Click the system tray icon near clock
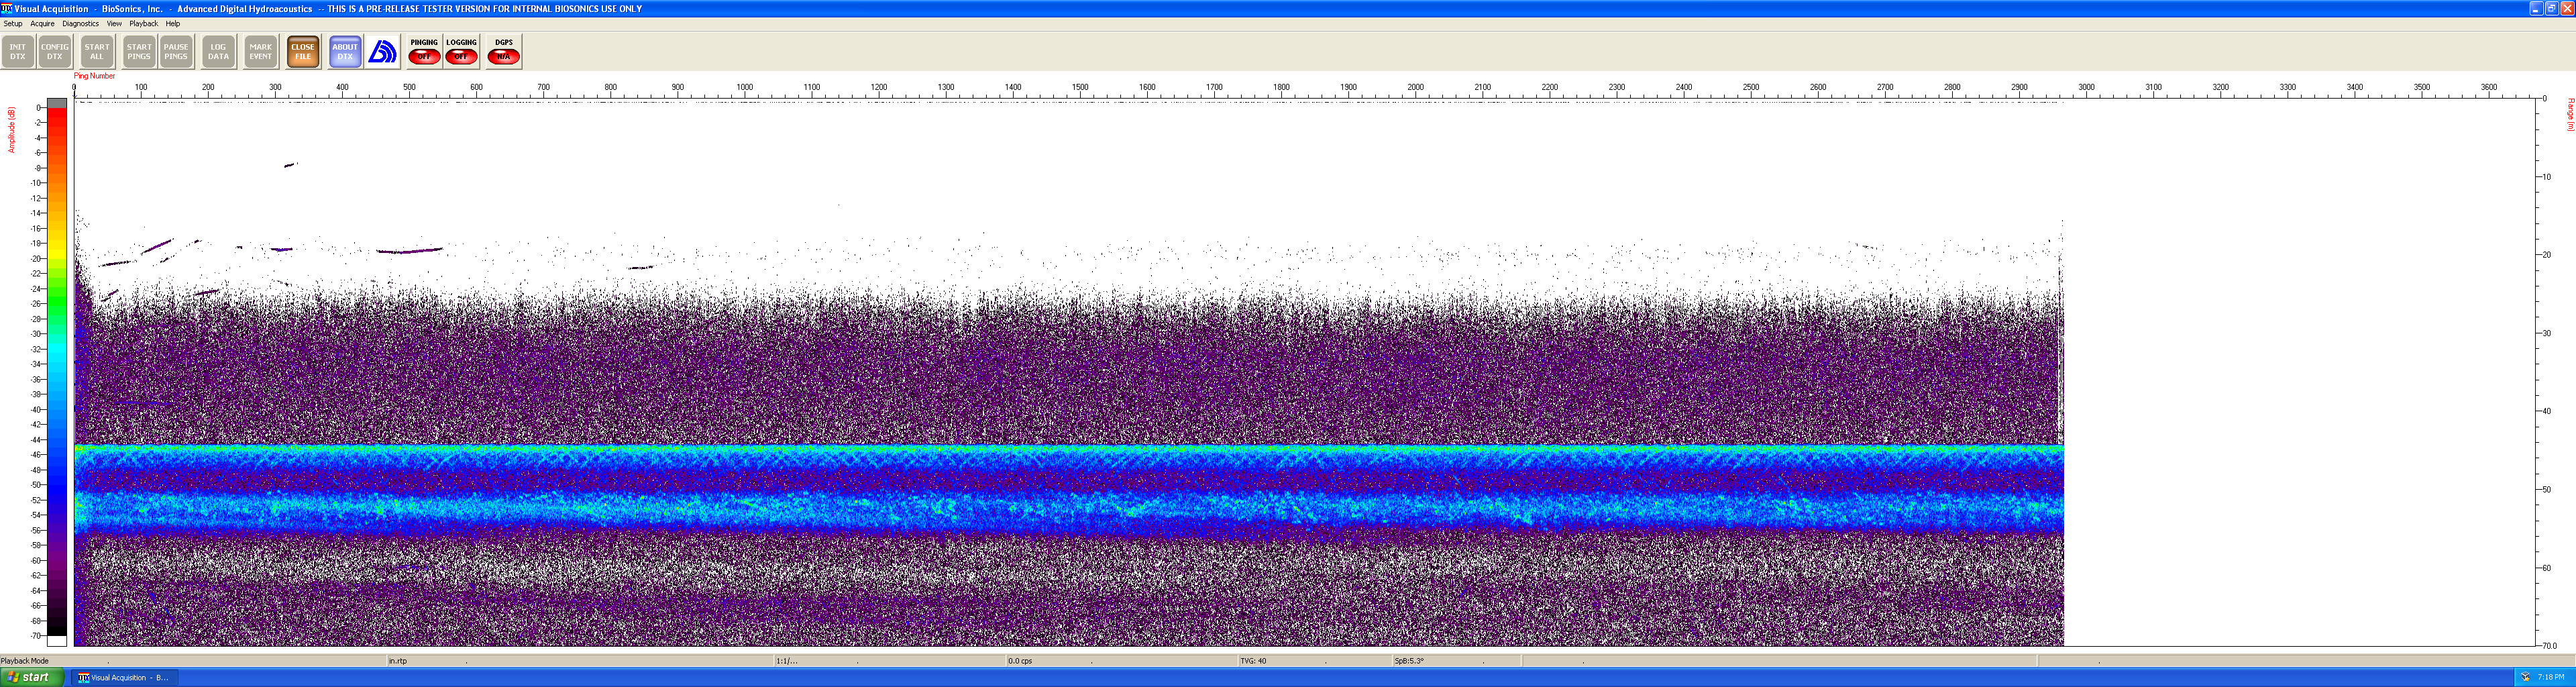 2525,677
